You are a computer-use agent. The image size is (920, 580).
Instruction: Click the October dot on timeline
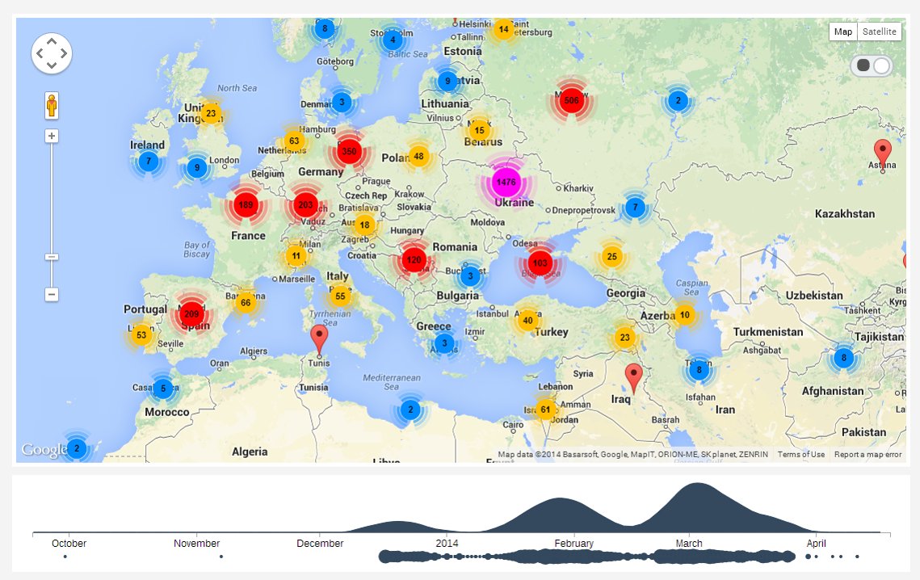pyautogui.click(x=65, y=556)
